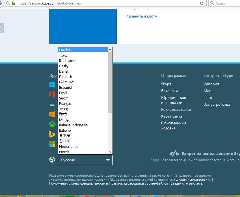
Task: Click the Linux download link
Action: tap(208, 98)
